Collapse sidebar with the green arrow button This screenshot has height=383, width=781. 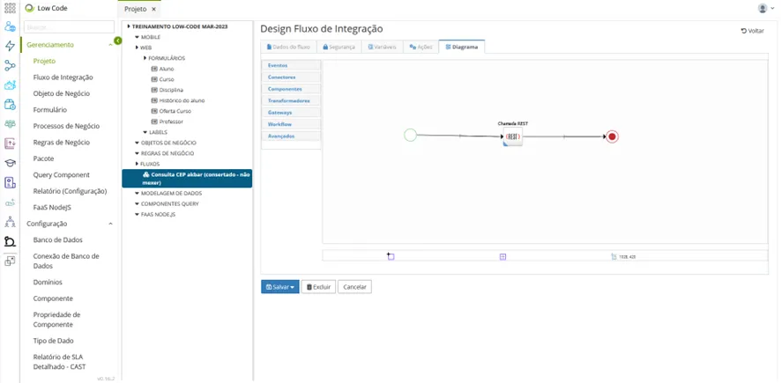[x=117, y=41]
